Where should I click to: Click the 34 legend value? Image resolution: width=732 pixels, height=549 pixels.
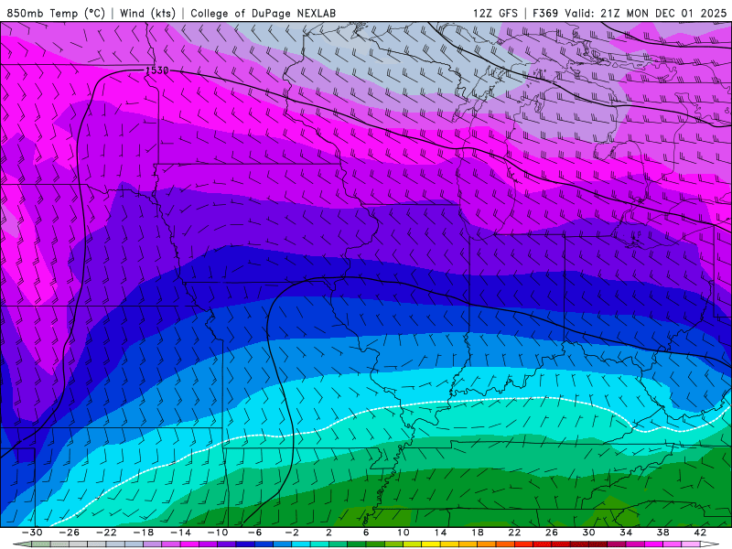pos(626,533)
